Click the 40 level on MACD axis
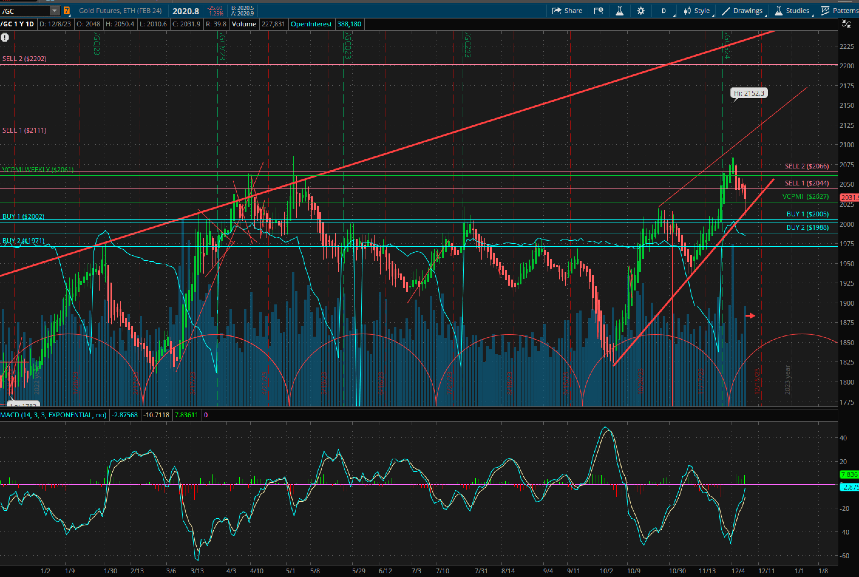 click(843, 438)
